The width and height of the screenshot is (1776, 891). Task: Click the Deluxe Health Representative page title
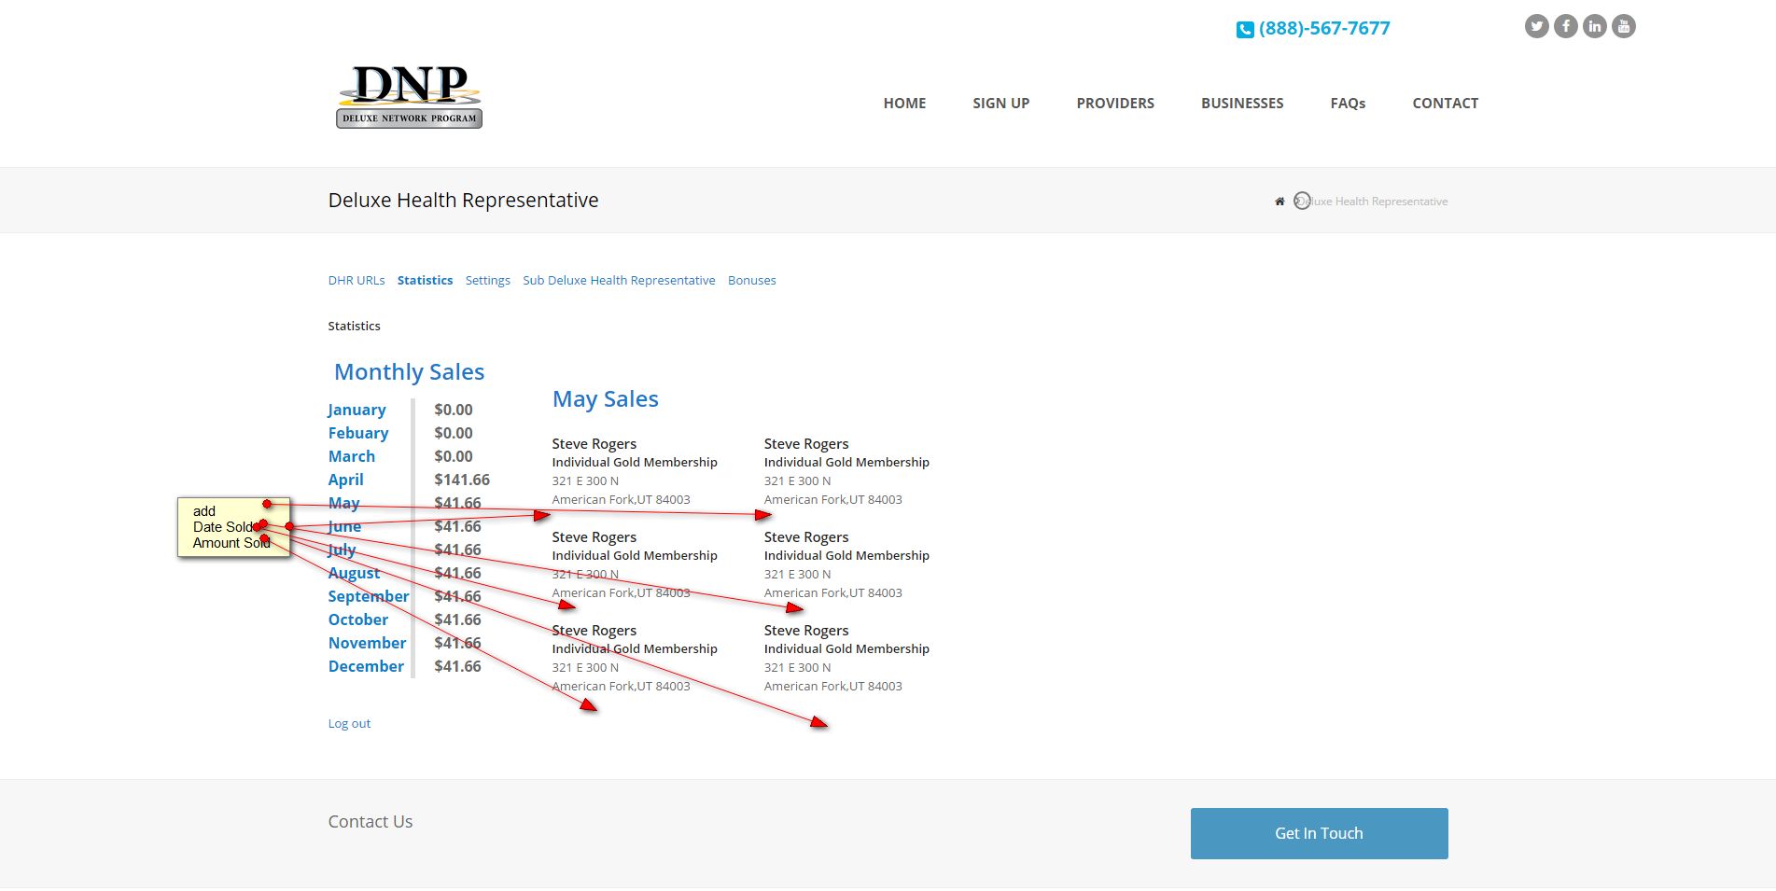(x=463, y=201)
